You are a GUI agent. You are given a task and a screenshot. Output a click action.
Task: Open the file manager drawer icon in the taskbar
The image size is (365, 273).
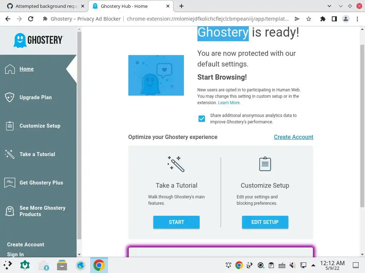coord(62,265)
